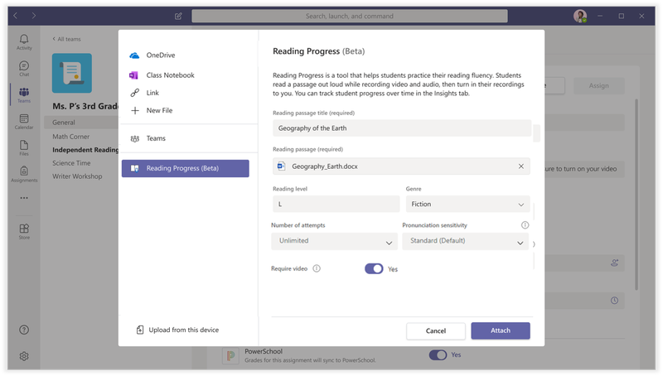Click the Help question mark icon
The width and height of the screenshot is (663, 376).
point(24,330)
